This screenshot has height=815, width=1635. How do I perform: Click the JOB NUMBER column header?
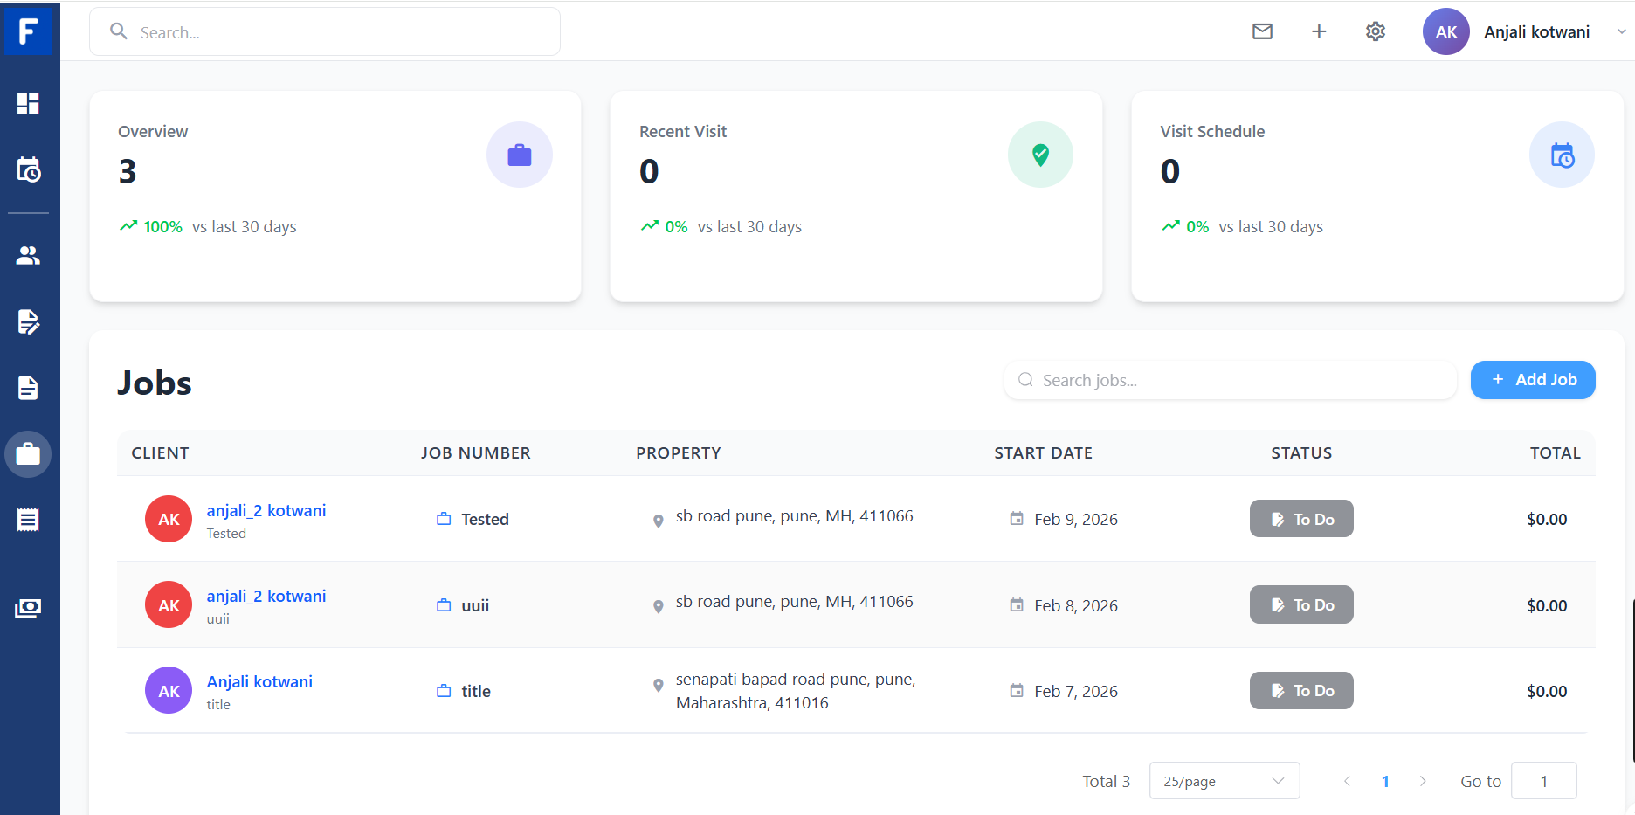(475, 453)
